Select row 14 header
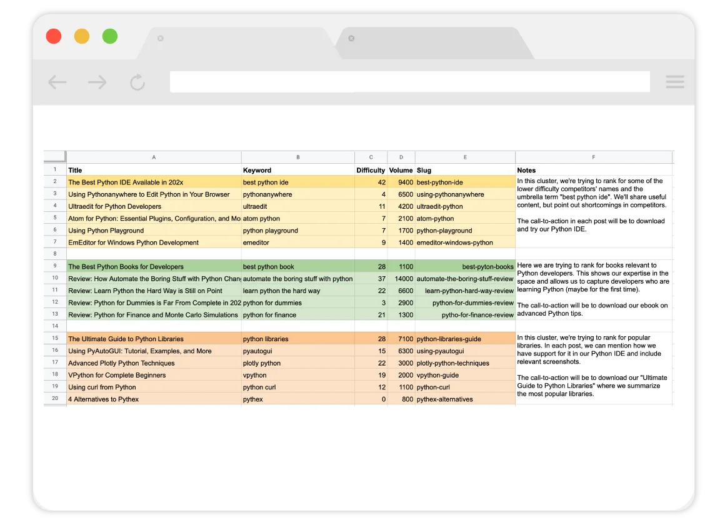 click(x=55, y=326)
